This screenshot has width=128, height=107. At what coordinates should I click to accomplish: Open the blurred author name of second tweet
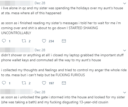[17, 50]
